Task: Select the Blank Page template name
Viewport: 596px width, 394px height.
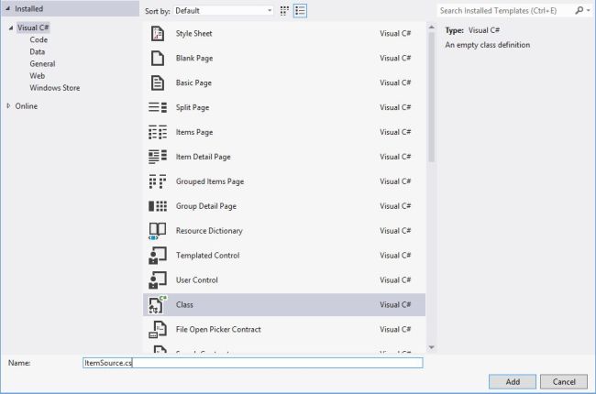Action: (194, 58)
